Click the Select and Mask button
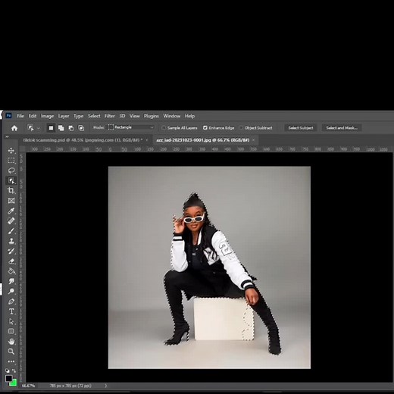Image resolution: width=394 pixels, height=394 pixels. click(342, 128)
